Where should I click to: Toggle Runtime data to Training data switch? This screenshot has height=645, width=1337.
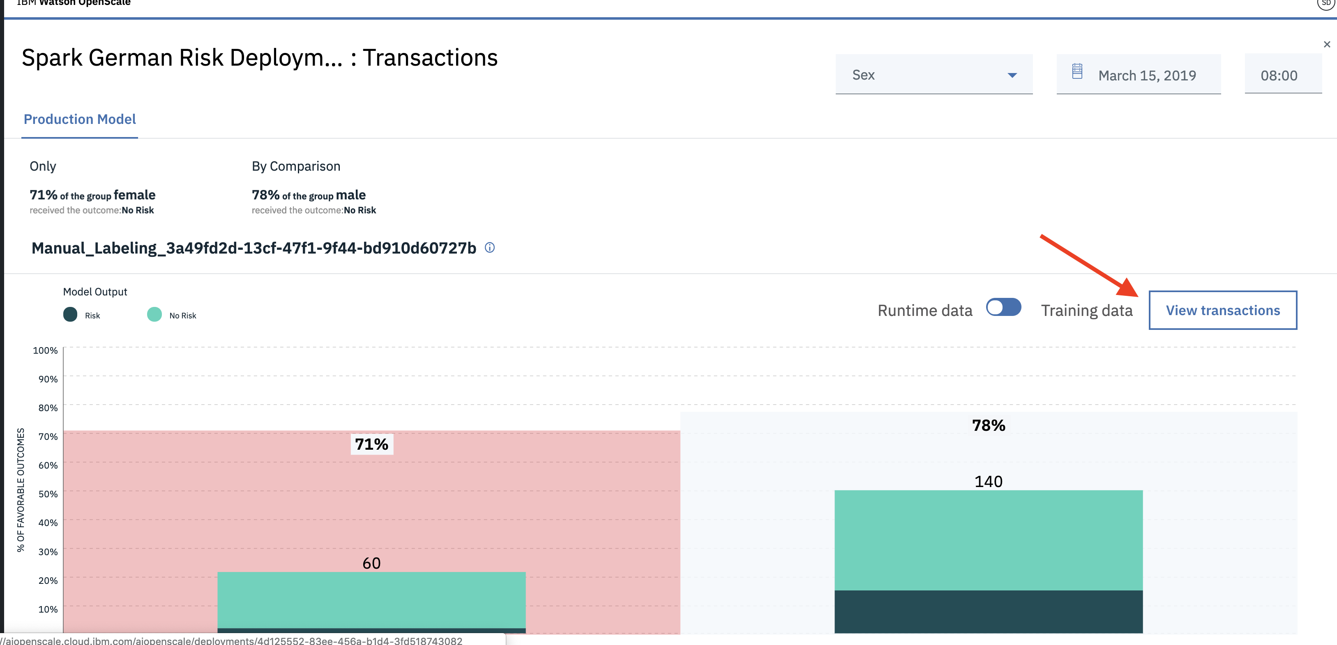click(1003, 307)
